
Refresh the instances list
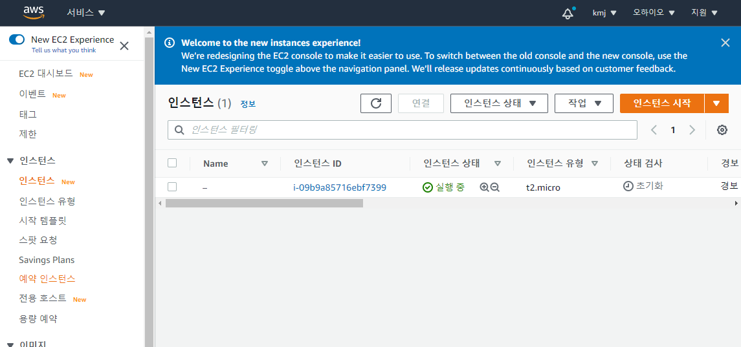tap(376, 103)
